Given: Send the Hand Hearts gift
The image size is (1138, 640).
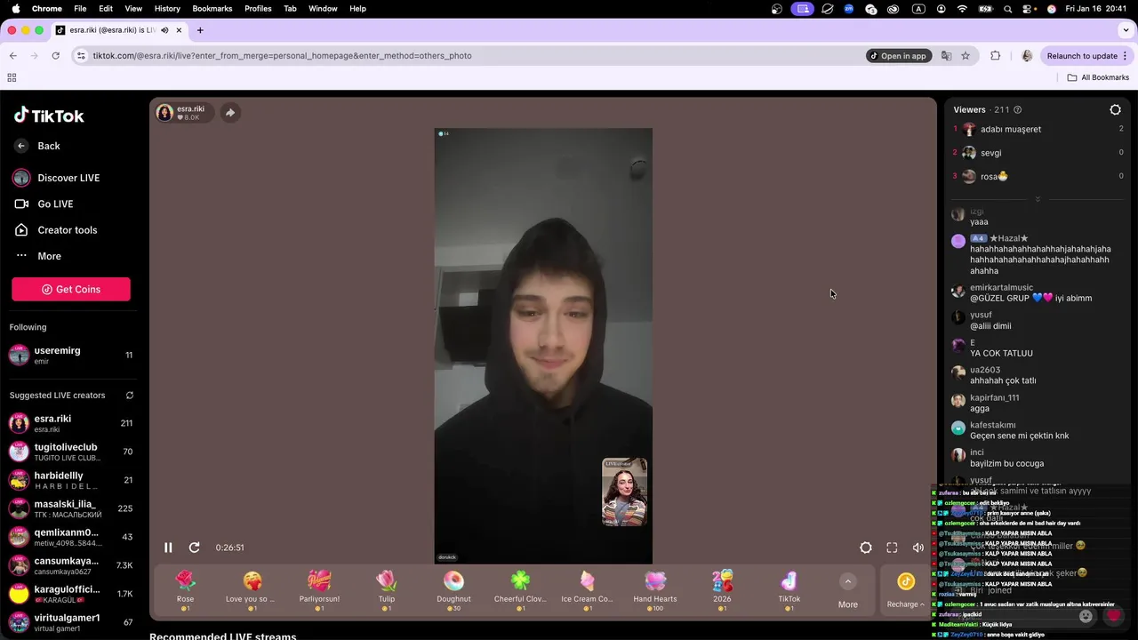Looking at the screenshot, I should pyautogui.click(x=655, y=590).
